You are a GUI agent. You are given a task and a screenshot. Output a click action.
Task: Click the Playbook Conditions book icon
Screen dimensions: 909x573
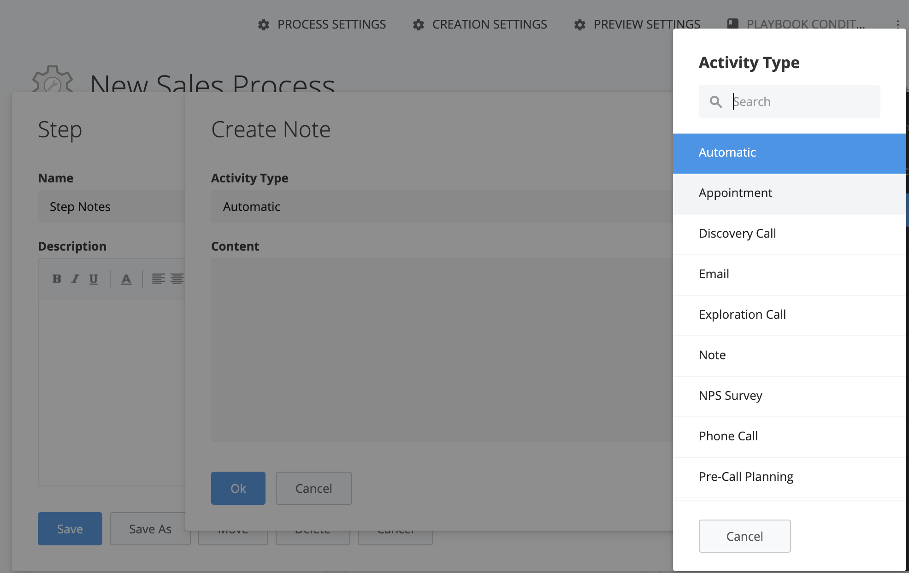click(x=733, y=23)
